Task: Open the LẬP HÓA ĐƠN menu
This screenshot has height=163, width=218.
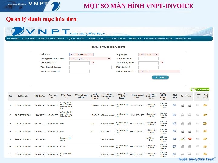Action: (x=76, y=39)
